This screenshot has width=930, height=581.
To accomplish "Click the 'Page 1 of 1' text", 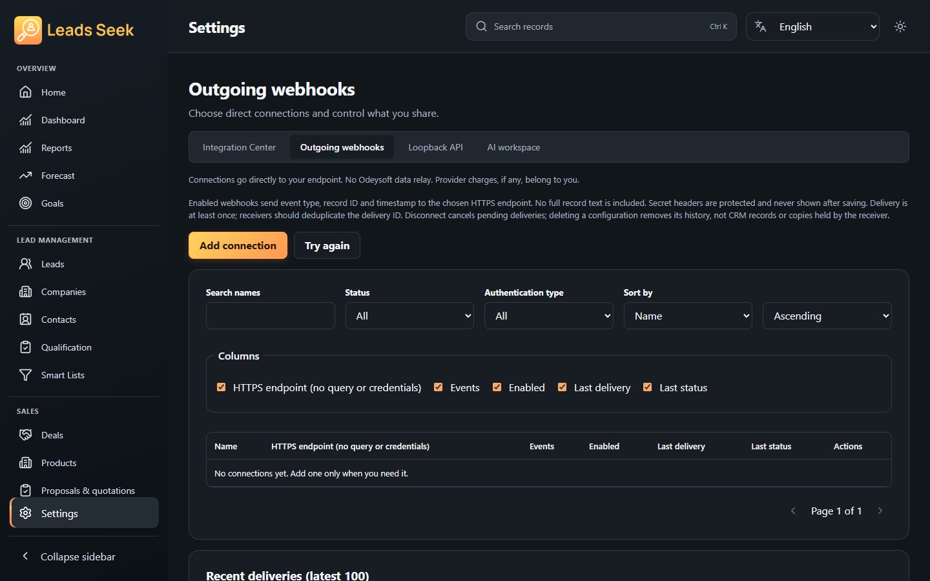I will tap(836, 511).
